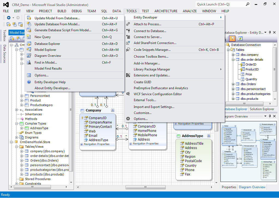Image resolution: width=279 pixels, height=198 pixels.
Task: Click the Generate Database Script toolbar icon
Action: tap(29, 29)
